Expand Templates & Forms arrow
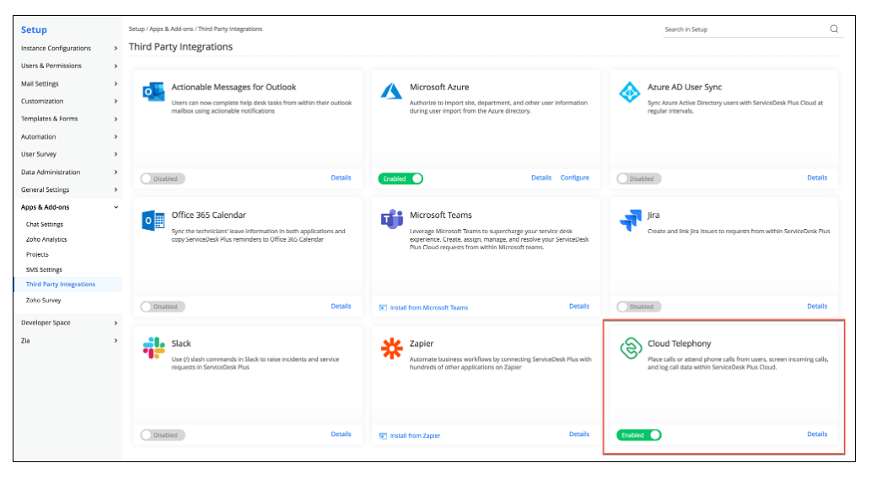 click(x=116, y=120)
